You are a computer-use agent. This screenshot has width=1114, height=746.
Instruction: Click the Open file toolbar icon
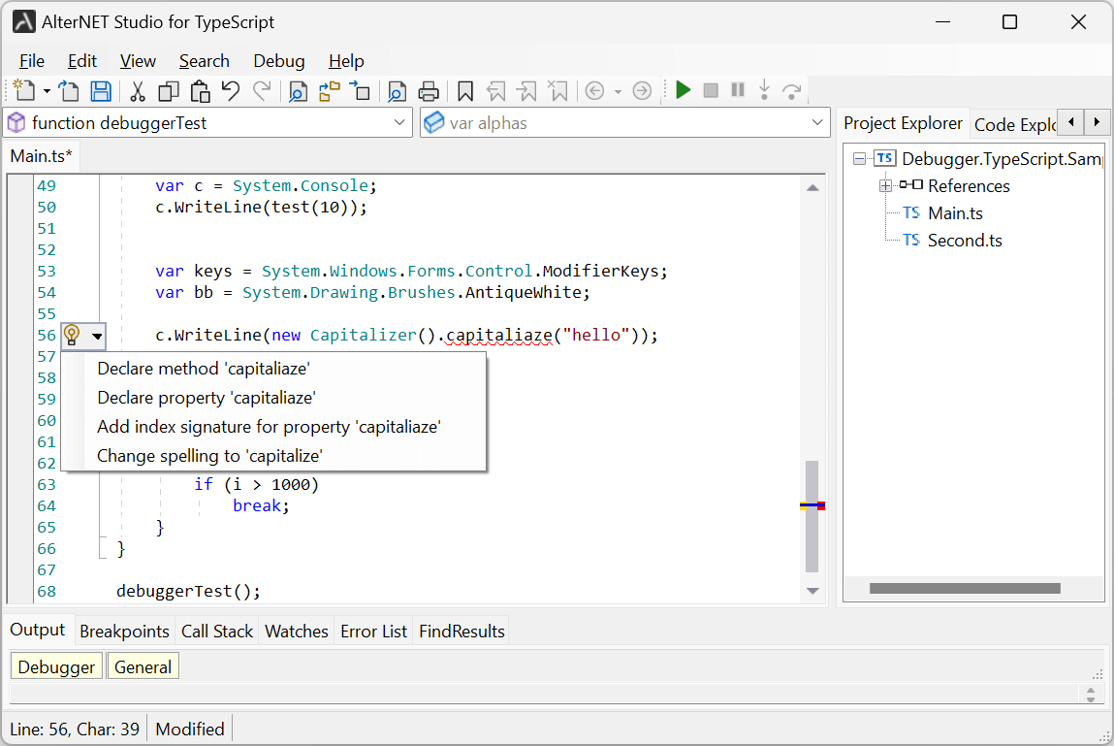tap(69, 91)
